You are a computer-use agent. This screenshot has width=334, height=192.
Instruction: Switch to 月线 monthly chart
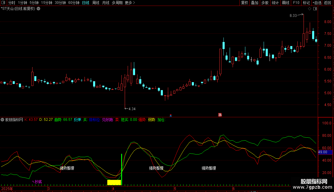pos(106,3)
